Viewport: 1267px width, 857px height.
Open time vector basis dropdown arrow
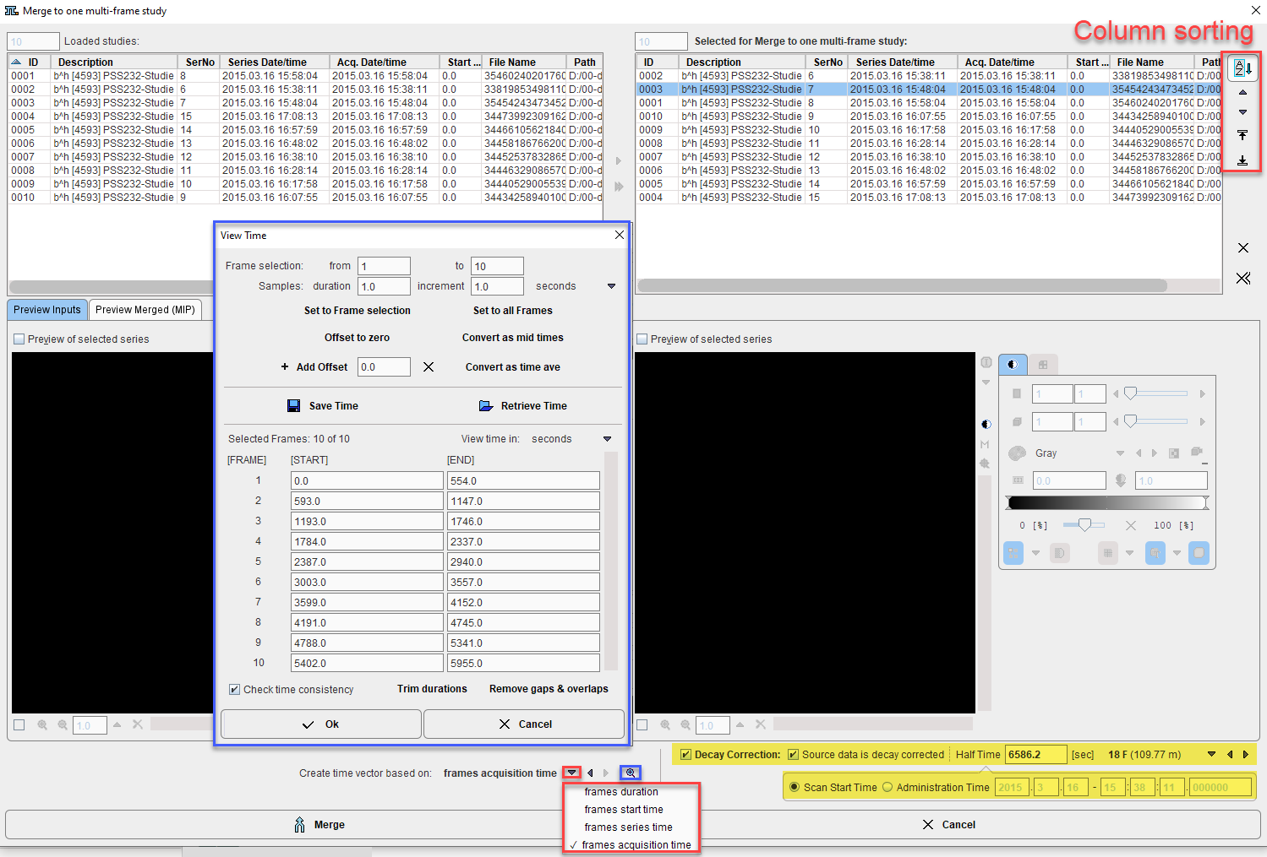(572, 773)
